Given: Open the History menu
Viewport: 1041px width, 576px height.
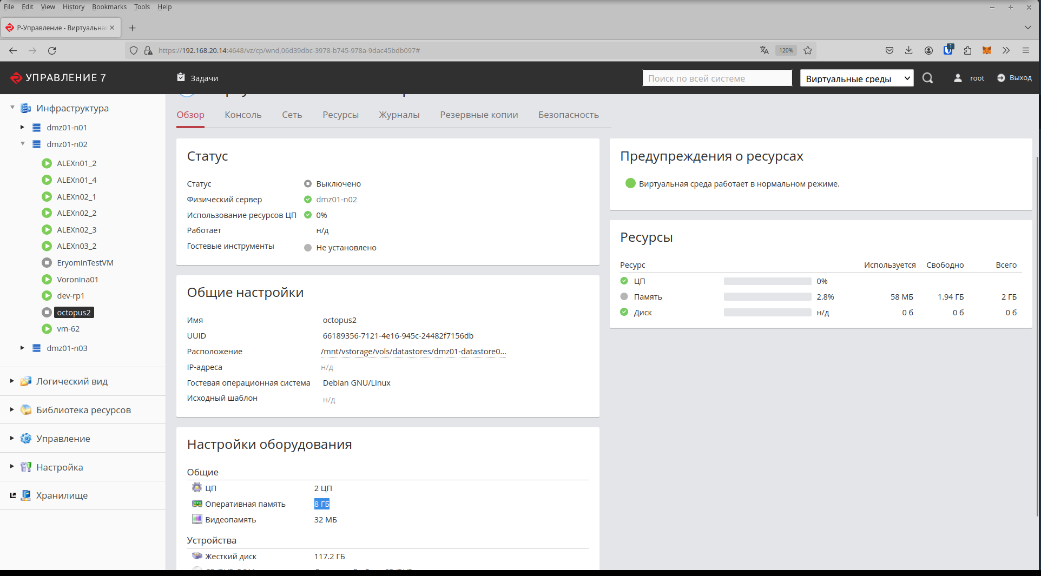Looking at the screenshot, I should coord(73,7).
